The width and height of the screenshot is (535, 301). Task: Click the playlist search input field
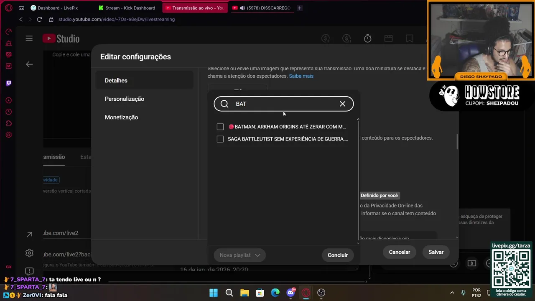pos(284,104)
